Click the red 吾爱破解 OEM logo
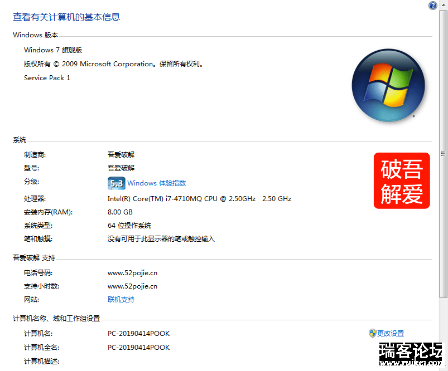 402,180
